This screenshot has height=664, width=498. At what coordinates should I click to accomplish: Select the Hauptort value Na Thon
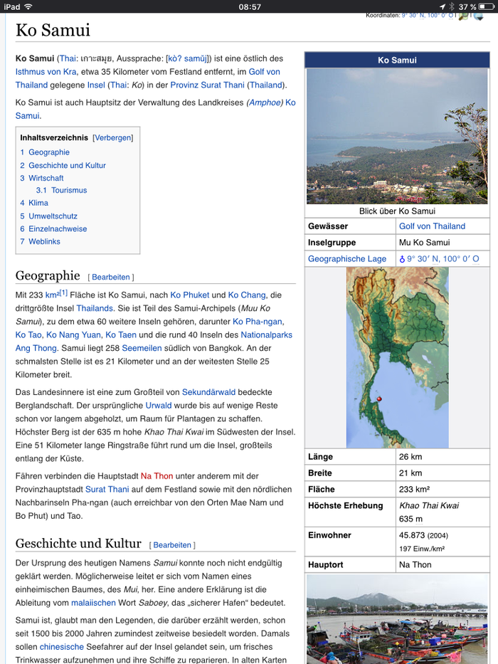[415, 564]
